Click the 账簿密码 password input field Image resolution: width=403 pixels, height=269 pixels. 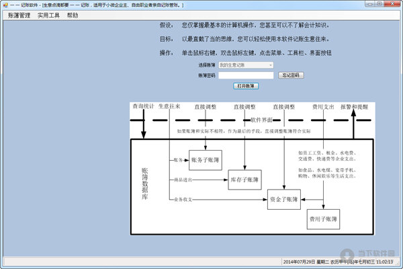click(x=246, y=75)
